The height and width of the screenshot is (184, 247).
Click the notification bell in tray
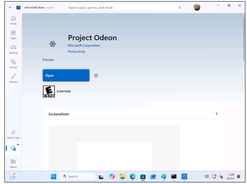point(239,176)
